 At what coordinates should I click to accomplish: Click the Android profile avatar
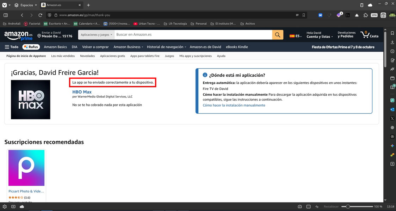[x=392, y=15]
